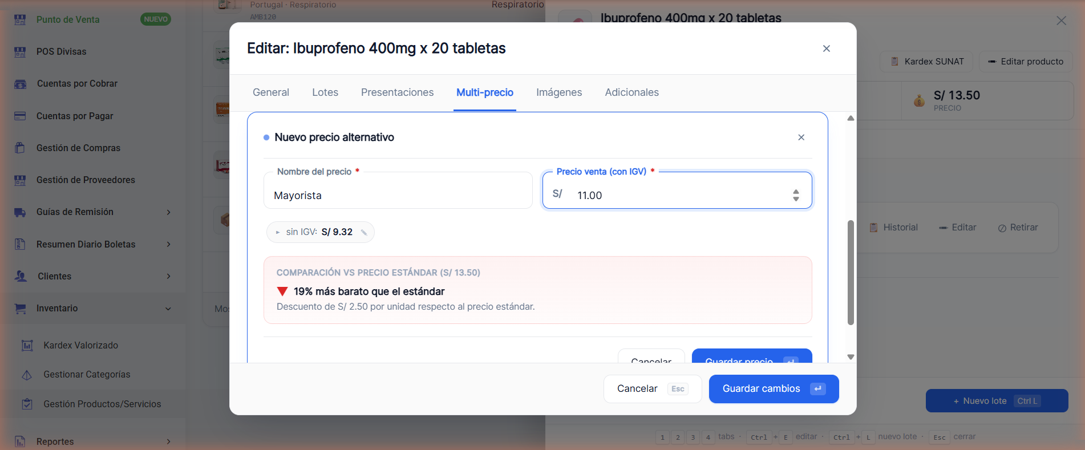Click Gestión de Compras clipboard icon
The image size is (1085, 450).
[20, 148]
